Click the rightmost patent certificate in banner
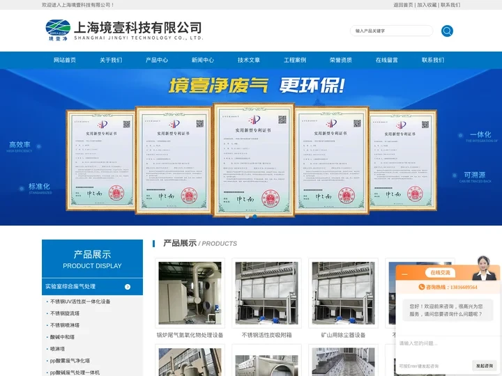 [403, 160]
